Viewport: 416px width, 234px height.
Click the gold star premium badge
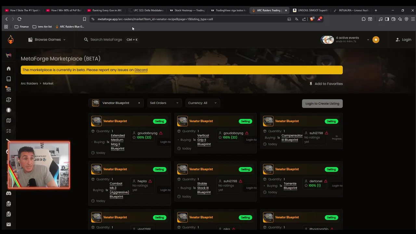tap(376, 40)
